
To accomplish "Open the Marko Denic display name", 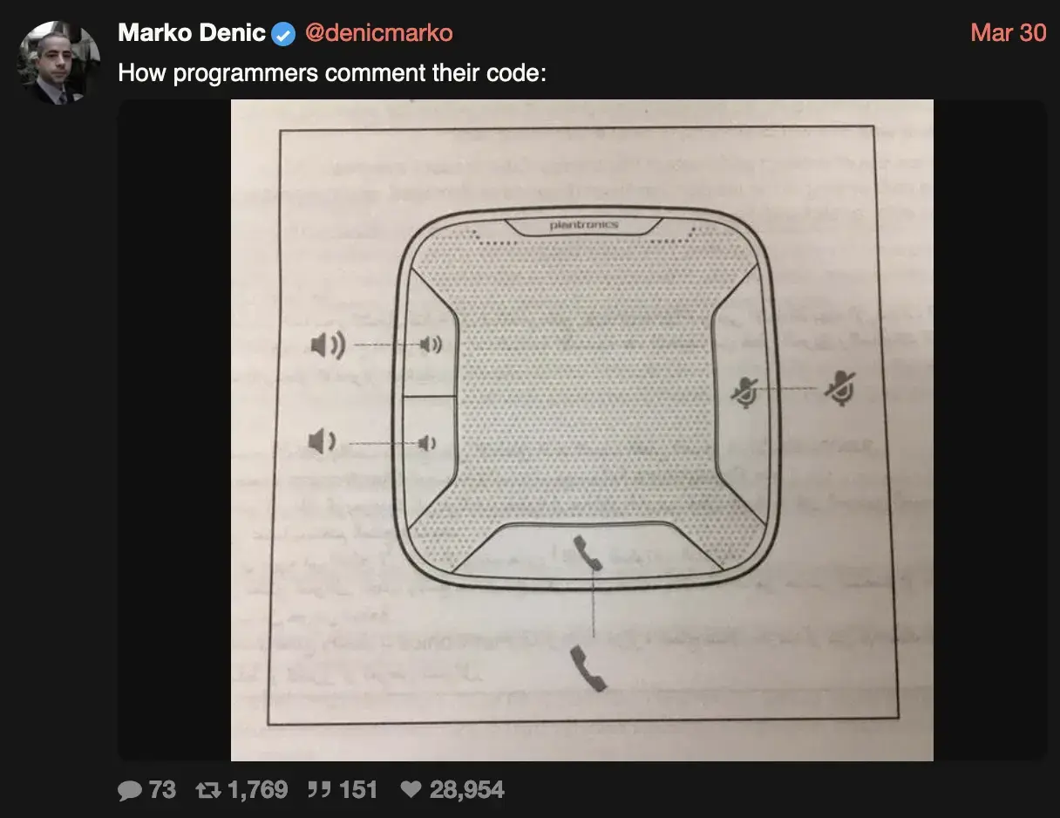I will click(192, 33).
